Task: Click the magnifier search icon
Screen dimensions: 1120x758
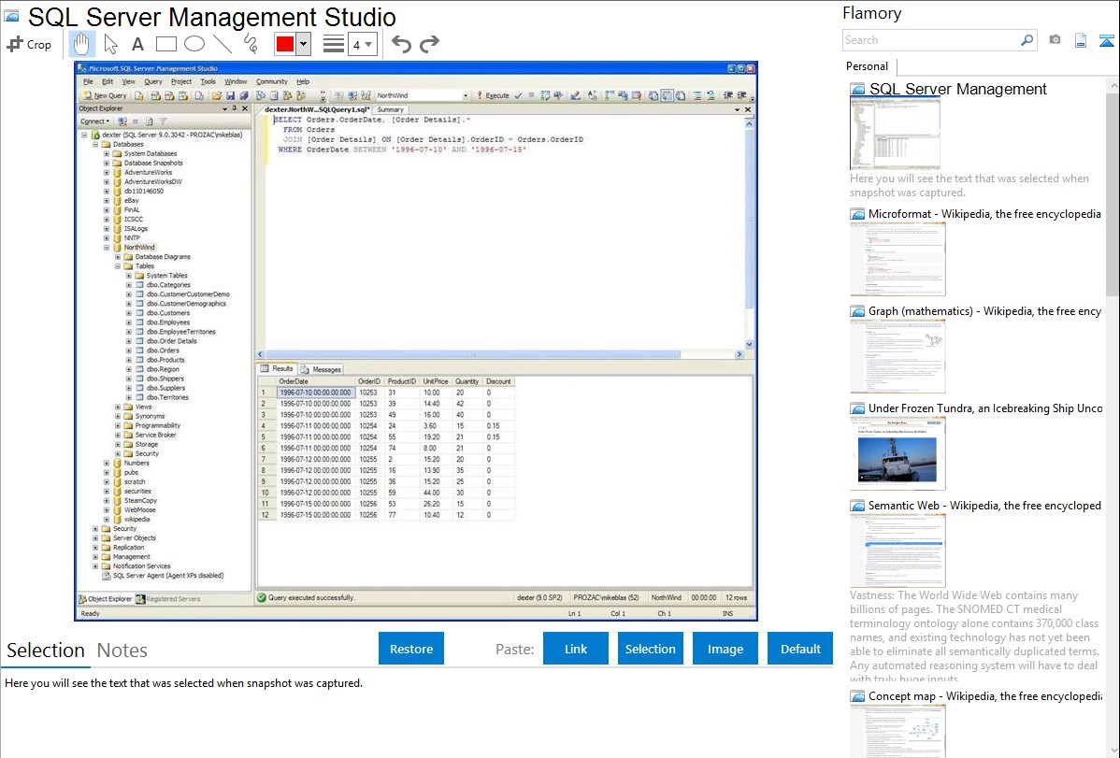Action: [1027, 40]
